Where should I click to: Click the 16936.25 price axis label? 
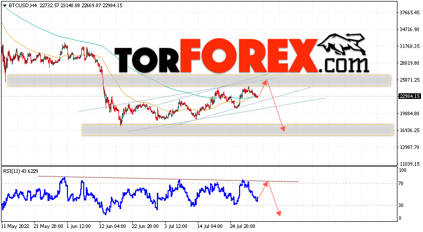410,130
